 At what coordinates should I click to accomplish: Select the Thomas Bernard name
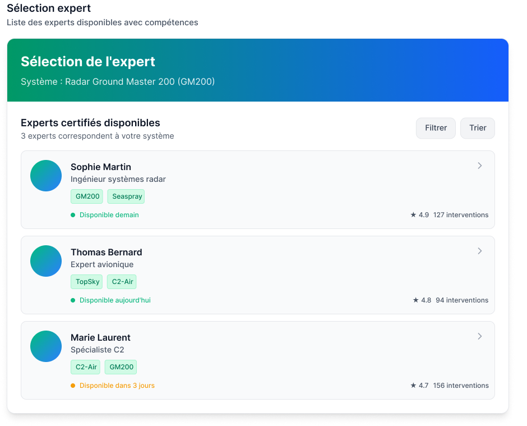[x=106, y=253]
